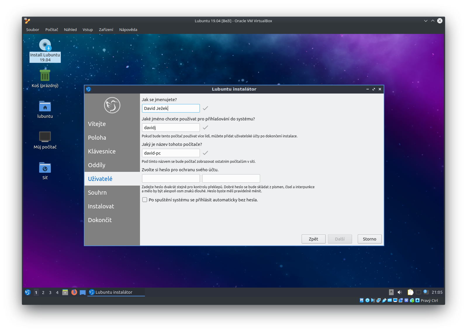Open the Náhled menu
The height and width of the screenshot is (332, 467).
70,30
